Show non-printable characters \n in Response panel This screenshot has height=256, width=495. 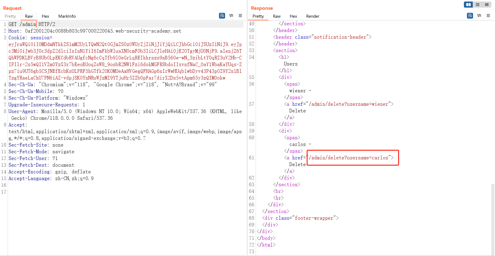pos(479,16)
